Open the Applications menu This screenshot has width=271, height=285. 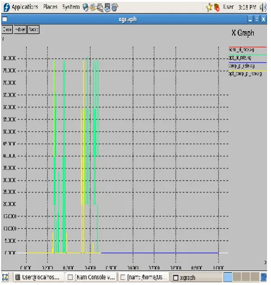(24, 7)
